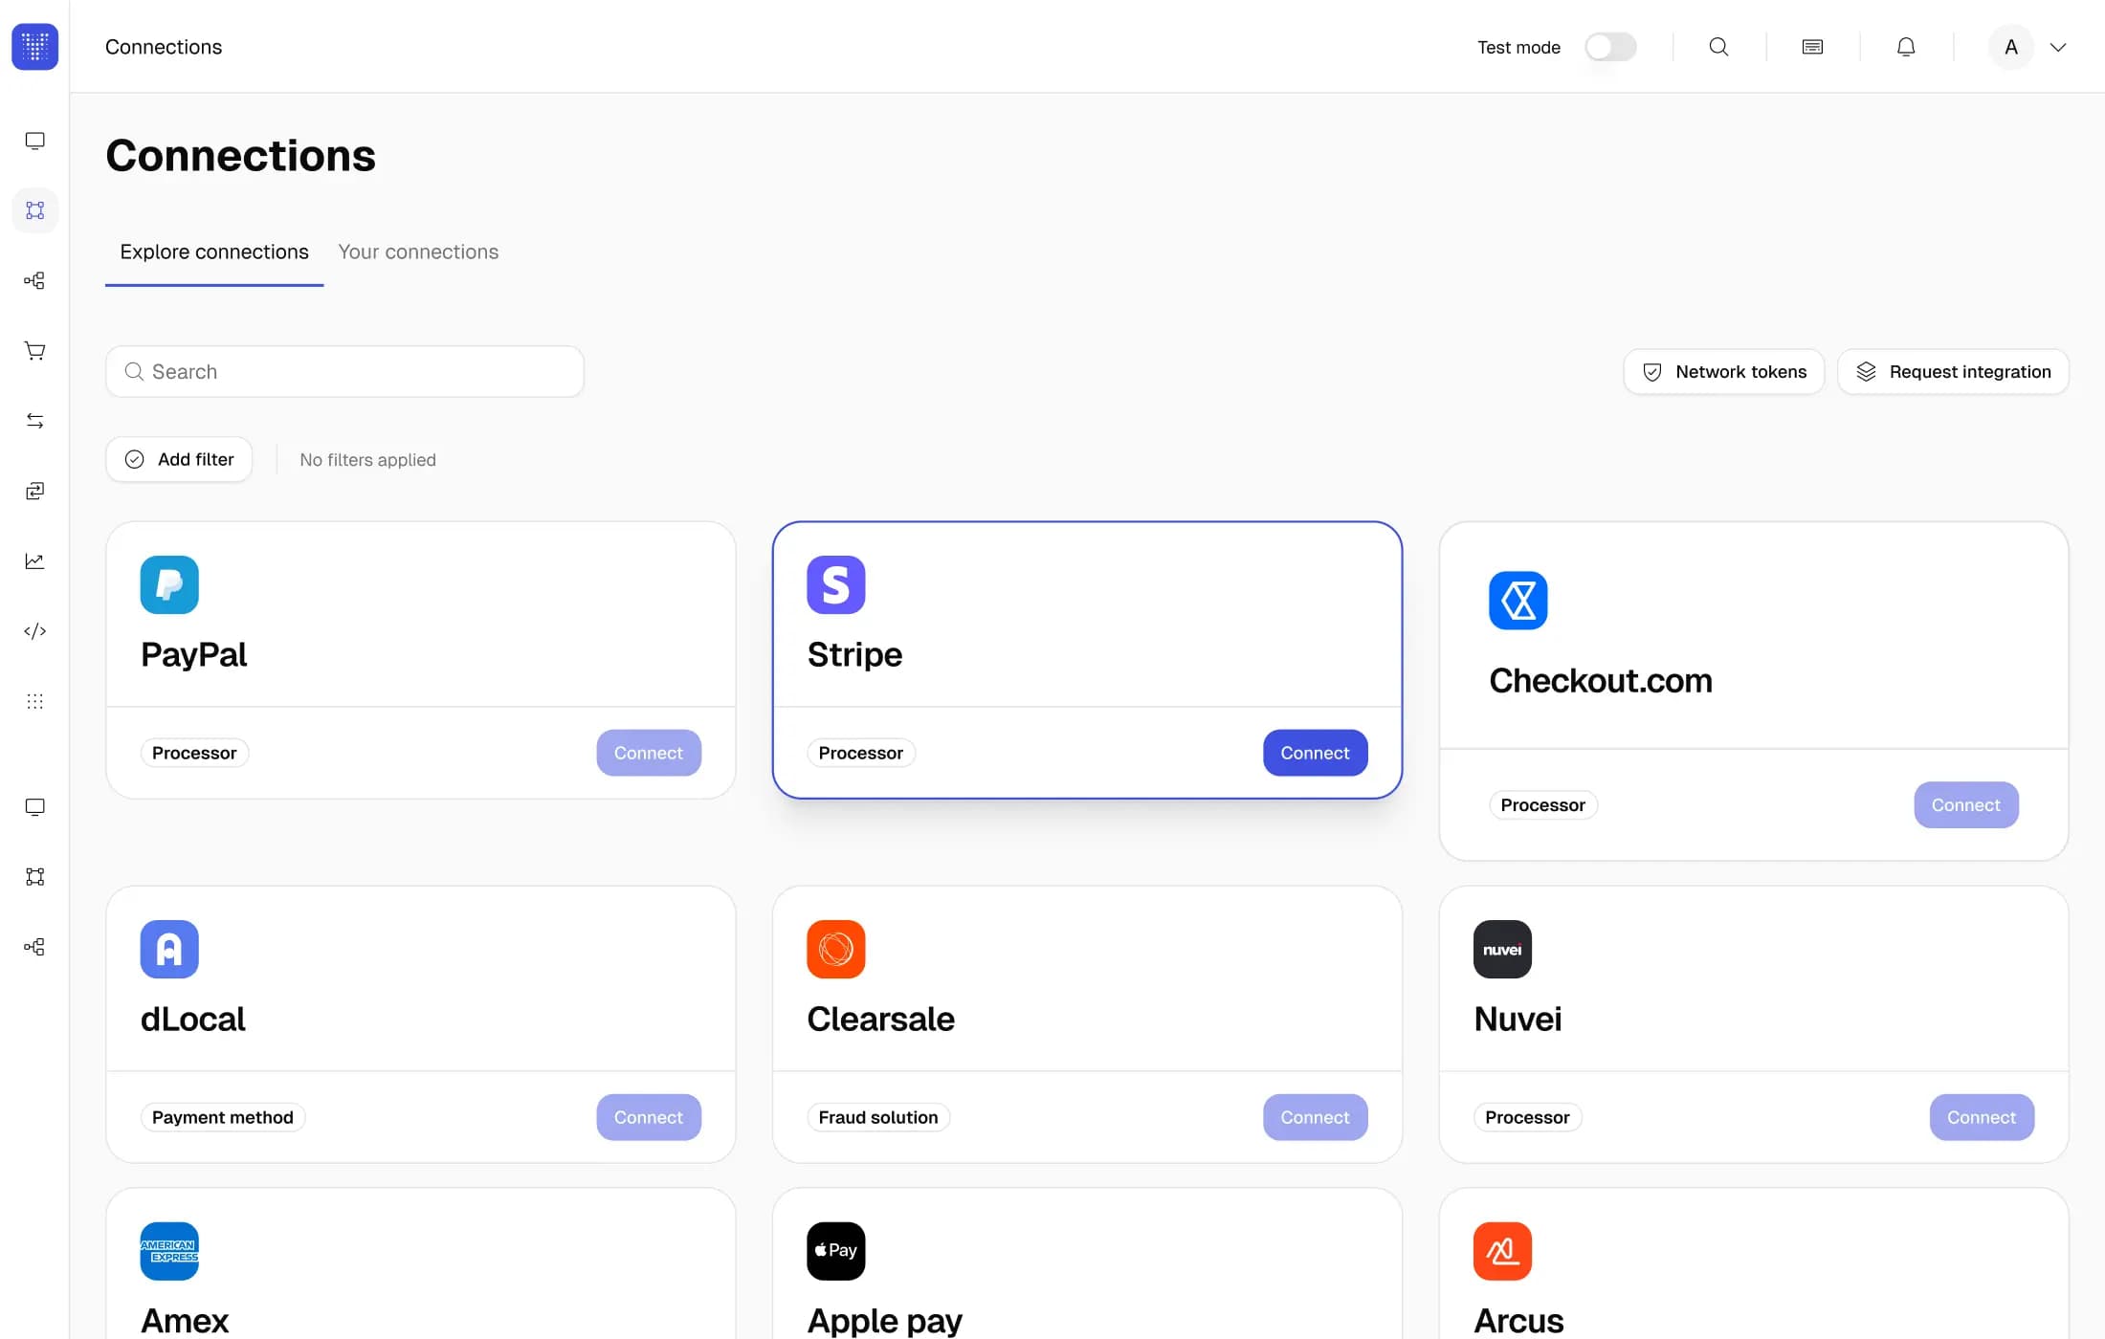Image resolution: width=2105 pixels, height=1339 pixels.
Task: Click the Checkout.com card title
Action: (1601, 680)
